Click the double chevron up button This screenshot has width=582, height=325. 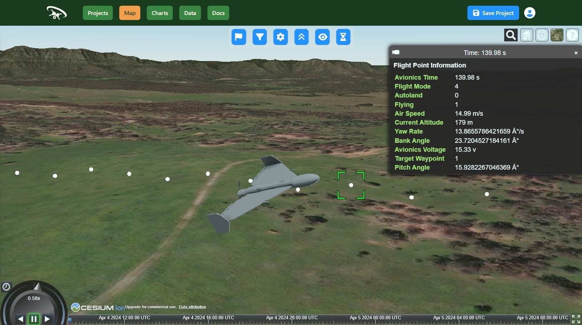(x=301, y=37)
